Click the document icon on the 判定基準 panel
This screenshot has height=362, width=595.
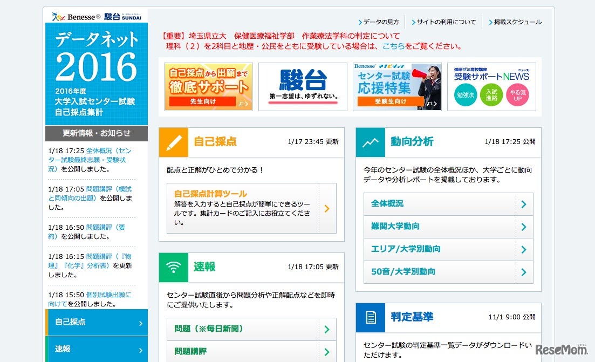click(370, 317)
